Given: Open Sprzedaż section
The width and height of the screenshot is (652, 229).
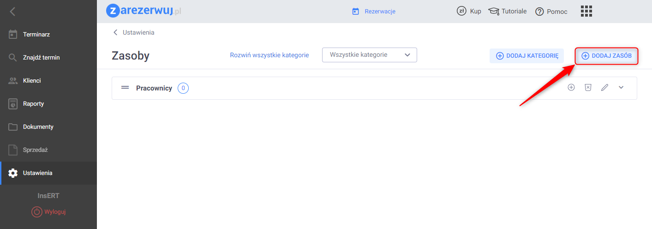Looking at the screenshot, I should 48,150.
